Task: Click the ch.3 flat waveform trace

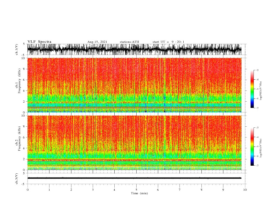Action: [134, 178]
